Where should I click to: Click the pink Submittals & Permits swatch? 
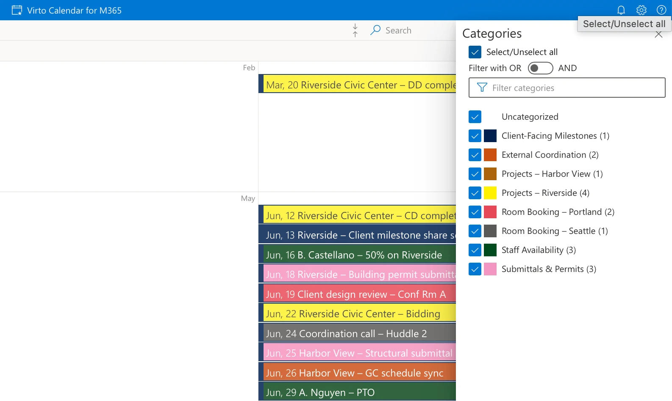[490, 269]
